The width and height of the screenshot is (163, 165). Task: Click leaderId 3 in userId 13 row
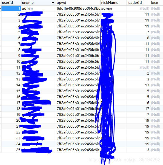click(138, 79)
